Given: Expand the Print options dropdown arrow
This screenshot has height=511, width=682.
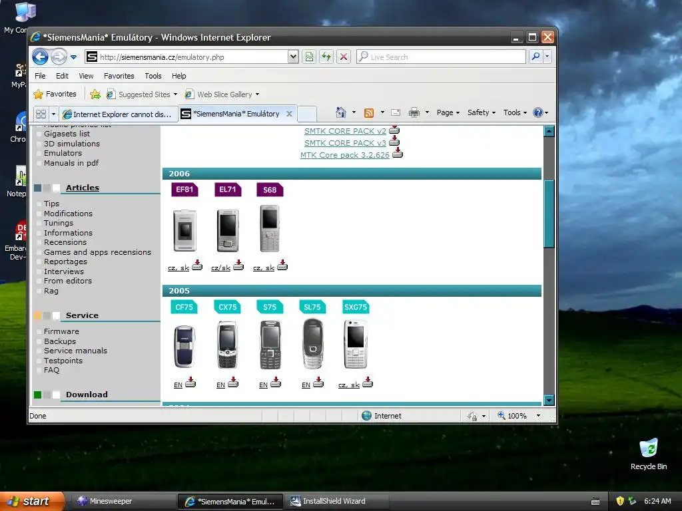Looking at the screenshot, I should [427, 112].
